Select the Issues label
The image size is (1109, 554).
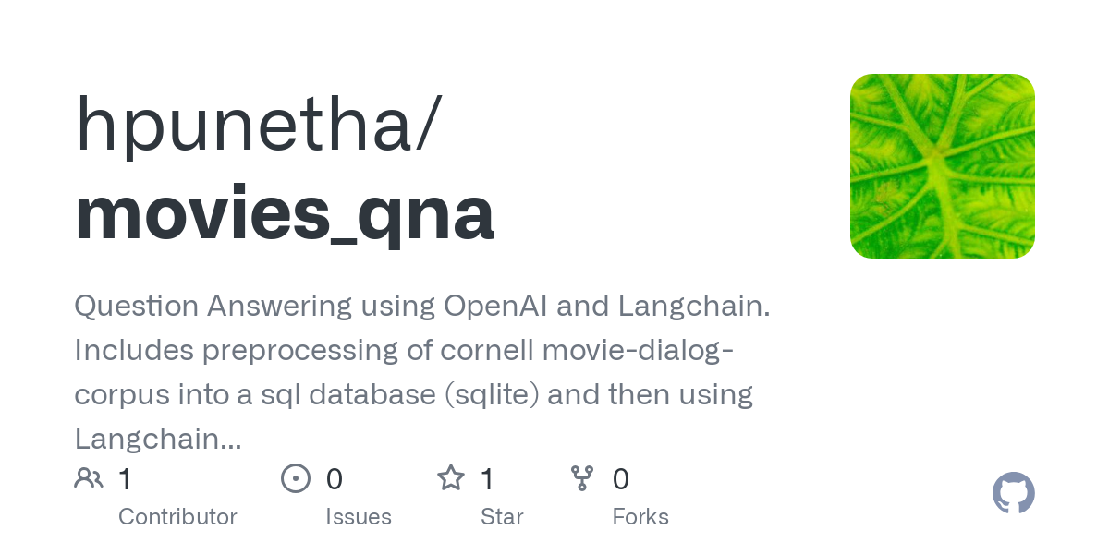coord(359,517)
